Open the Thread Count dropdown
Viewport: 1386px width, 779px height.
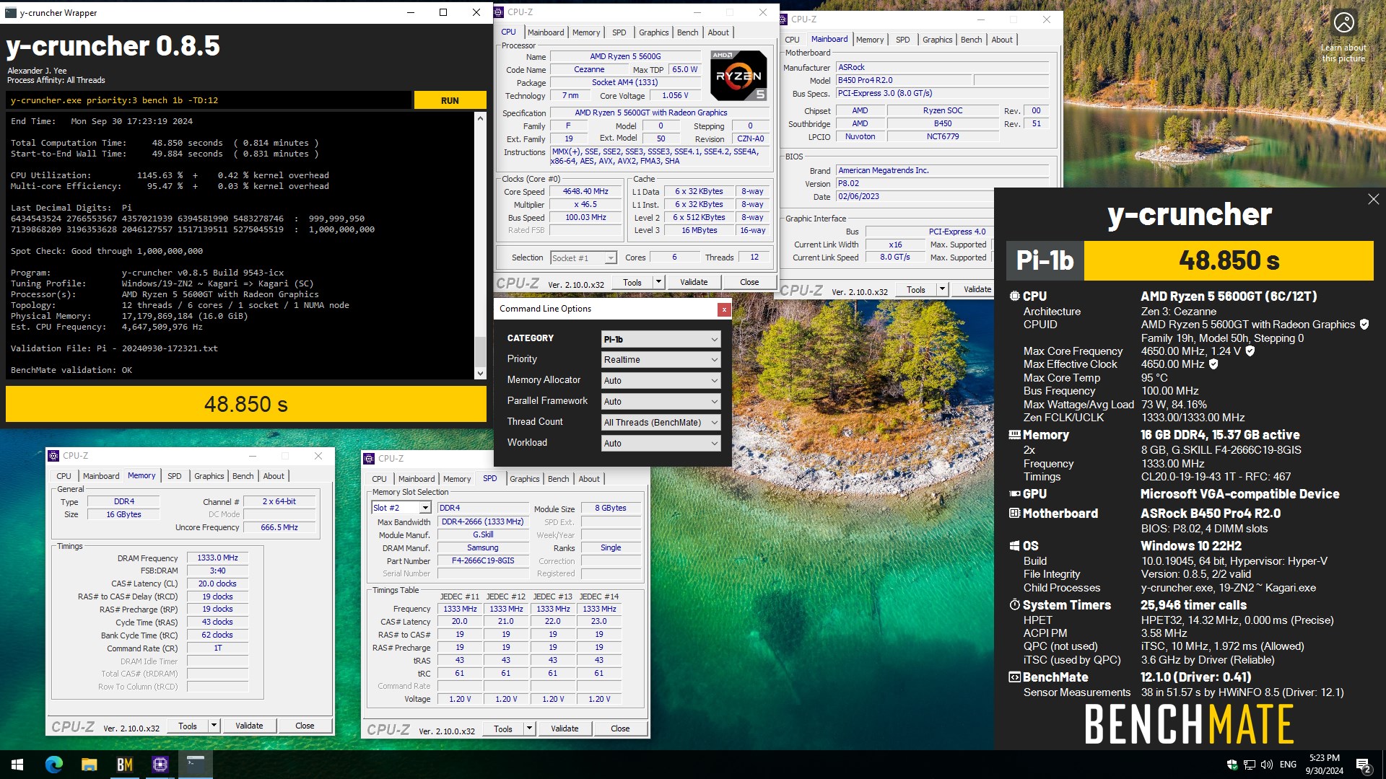point(661,423)
